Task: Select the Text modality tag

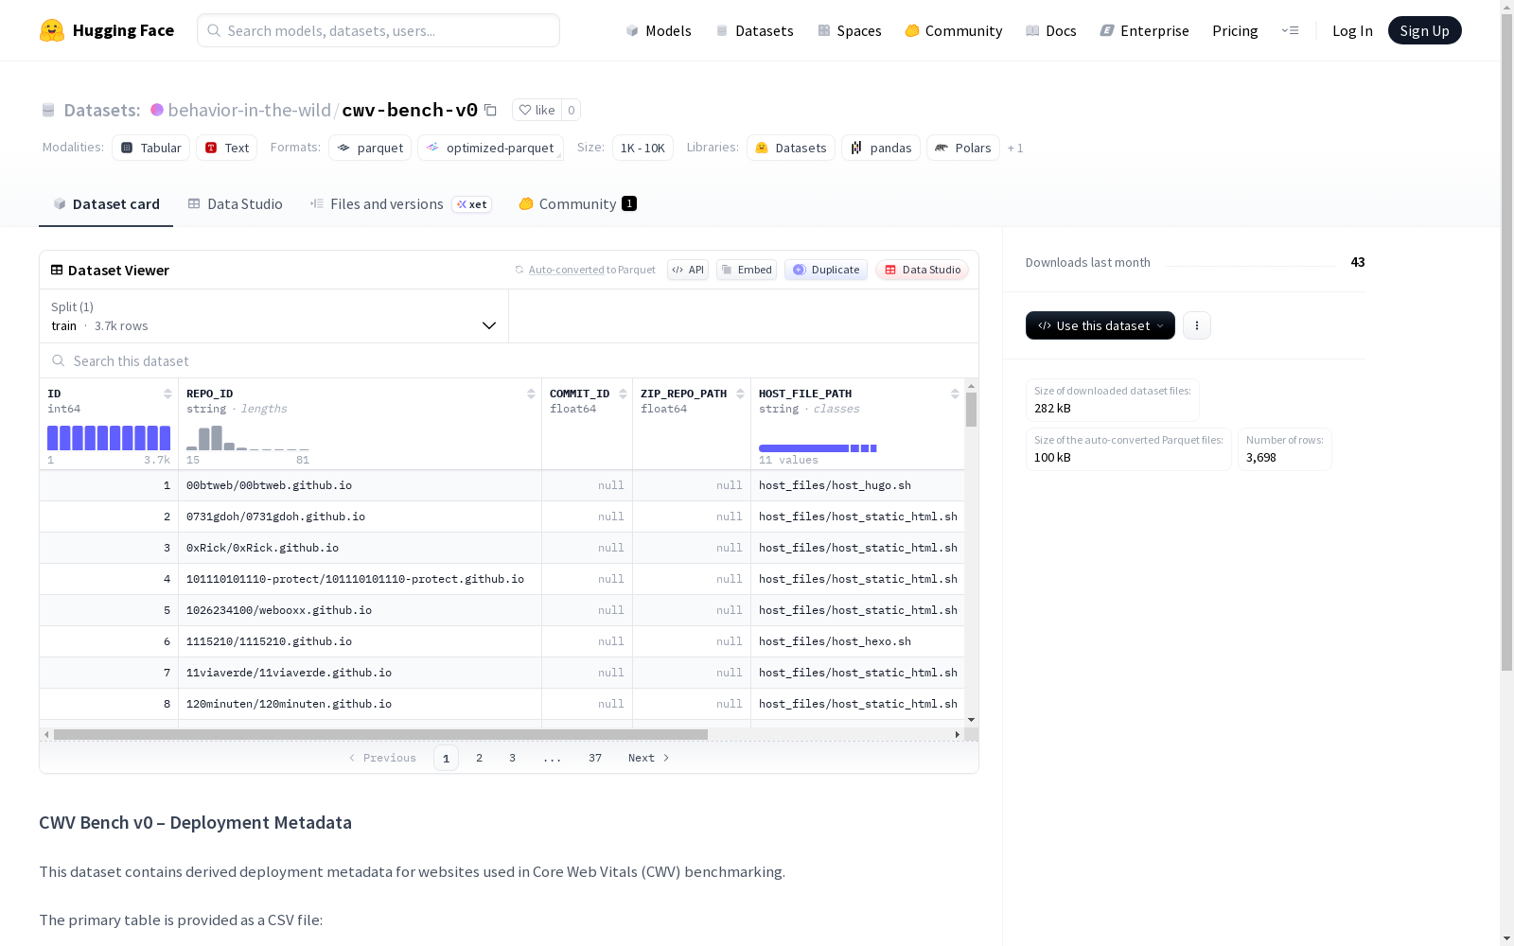Action: pyautogui.click(x=227, y=148)
